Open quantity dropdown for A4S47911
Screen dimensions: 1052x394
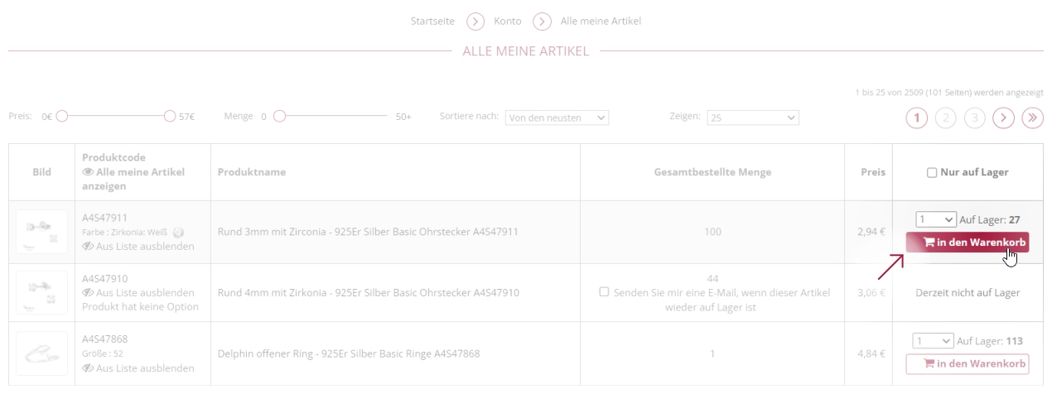[935, 219]
